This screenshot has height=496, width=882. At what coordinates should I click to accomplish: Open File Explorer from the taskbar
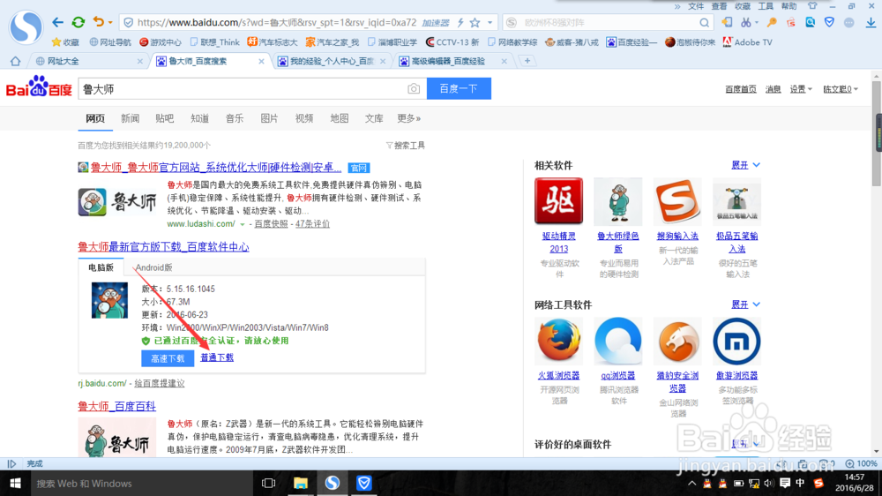coord(301,483)
